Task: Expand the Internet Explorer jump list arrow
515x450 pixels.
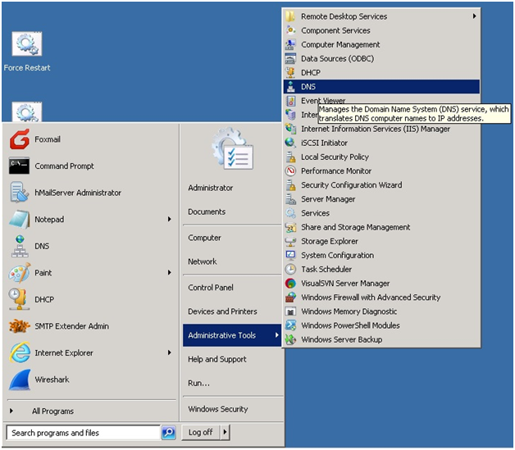Action: tap(170, 352)
